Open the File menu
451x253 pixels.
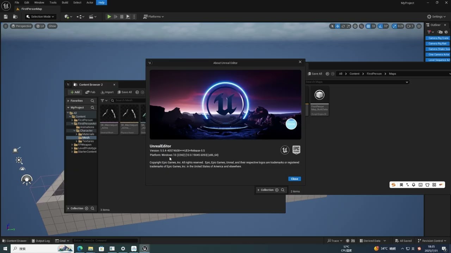click(17, 2)
